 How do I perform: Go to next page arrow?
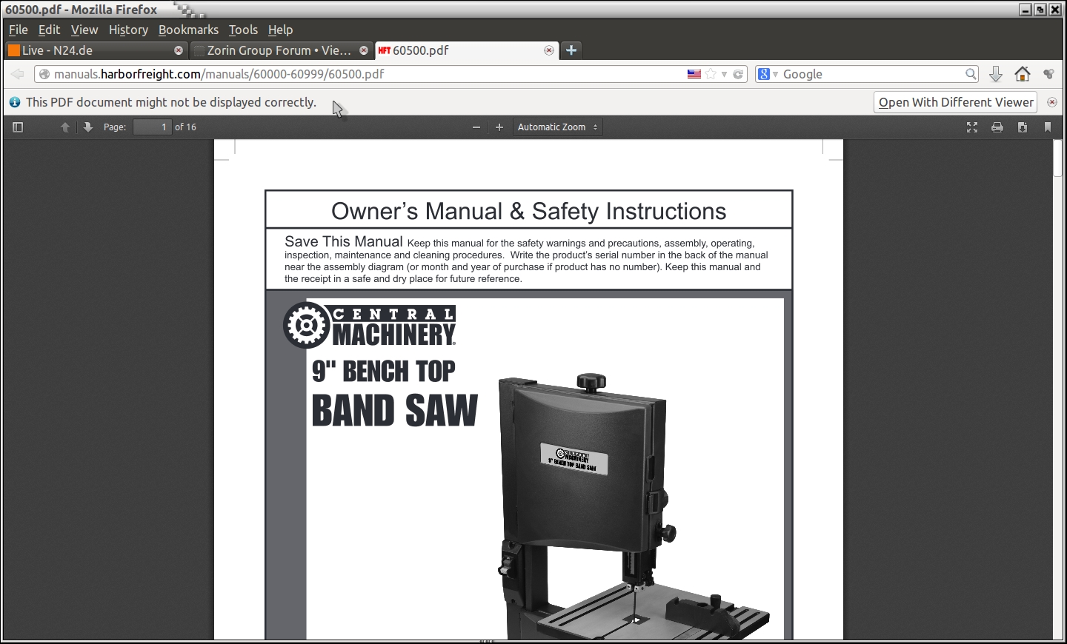coord(88,127)
